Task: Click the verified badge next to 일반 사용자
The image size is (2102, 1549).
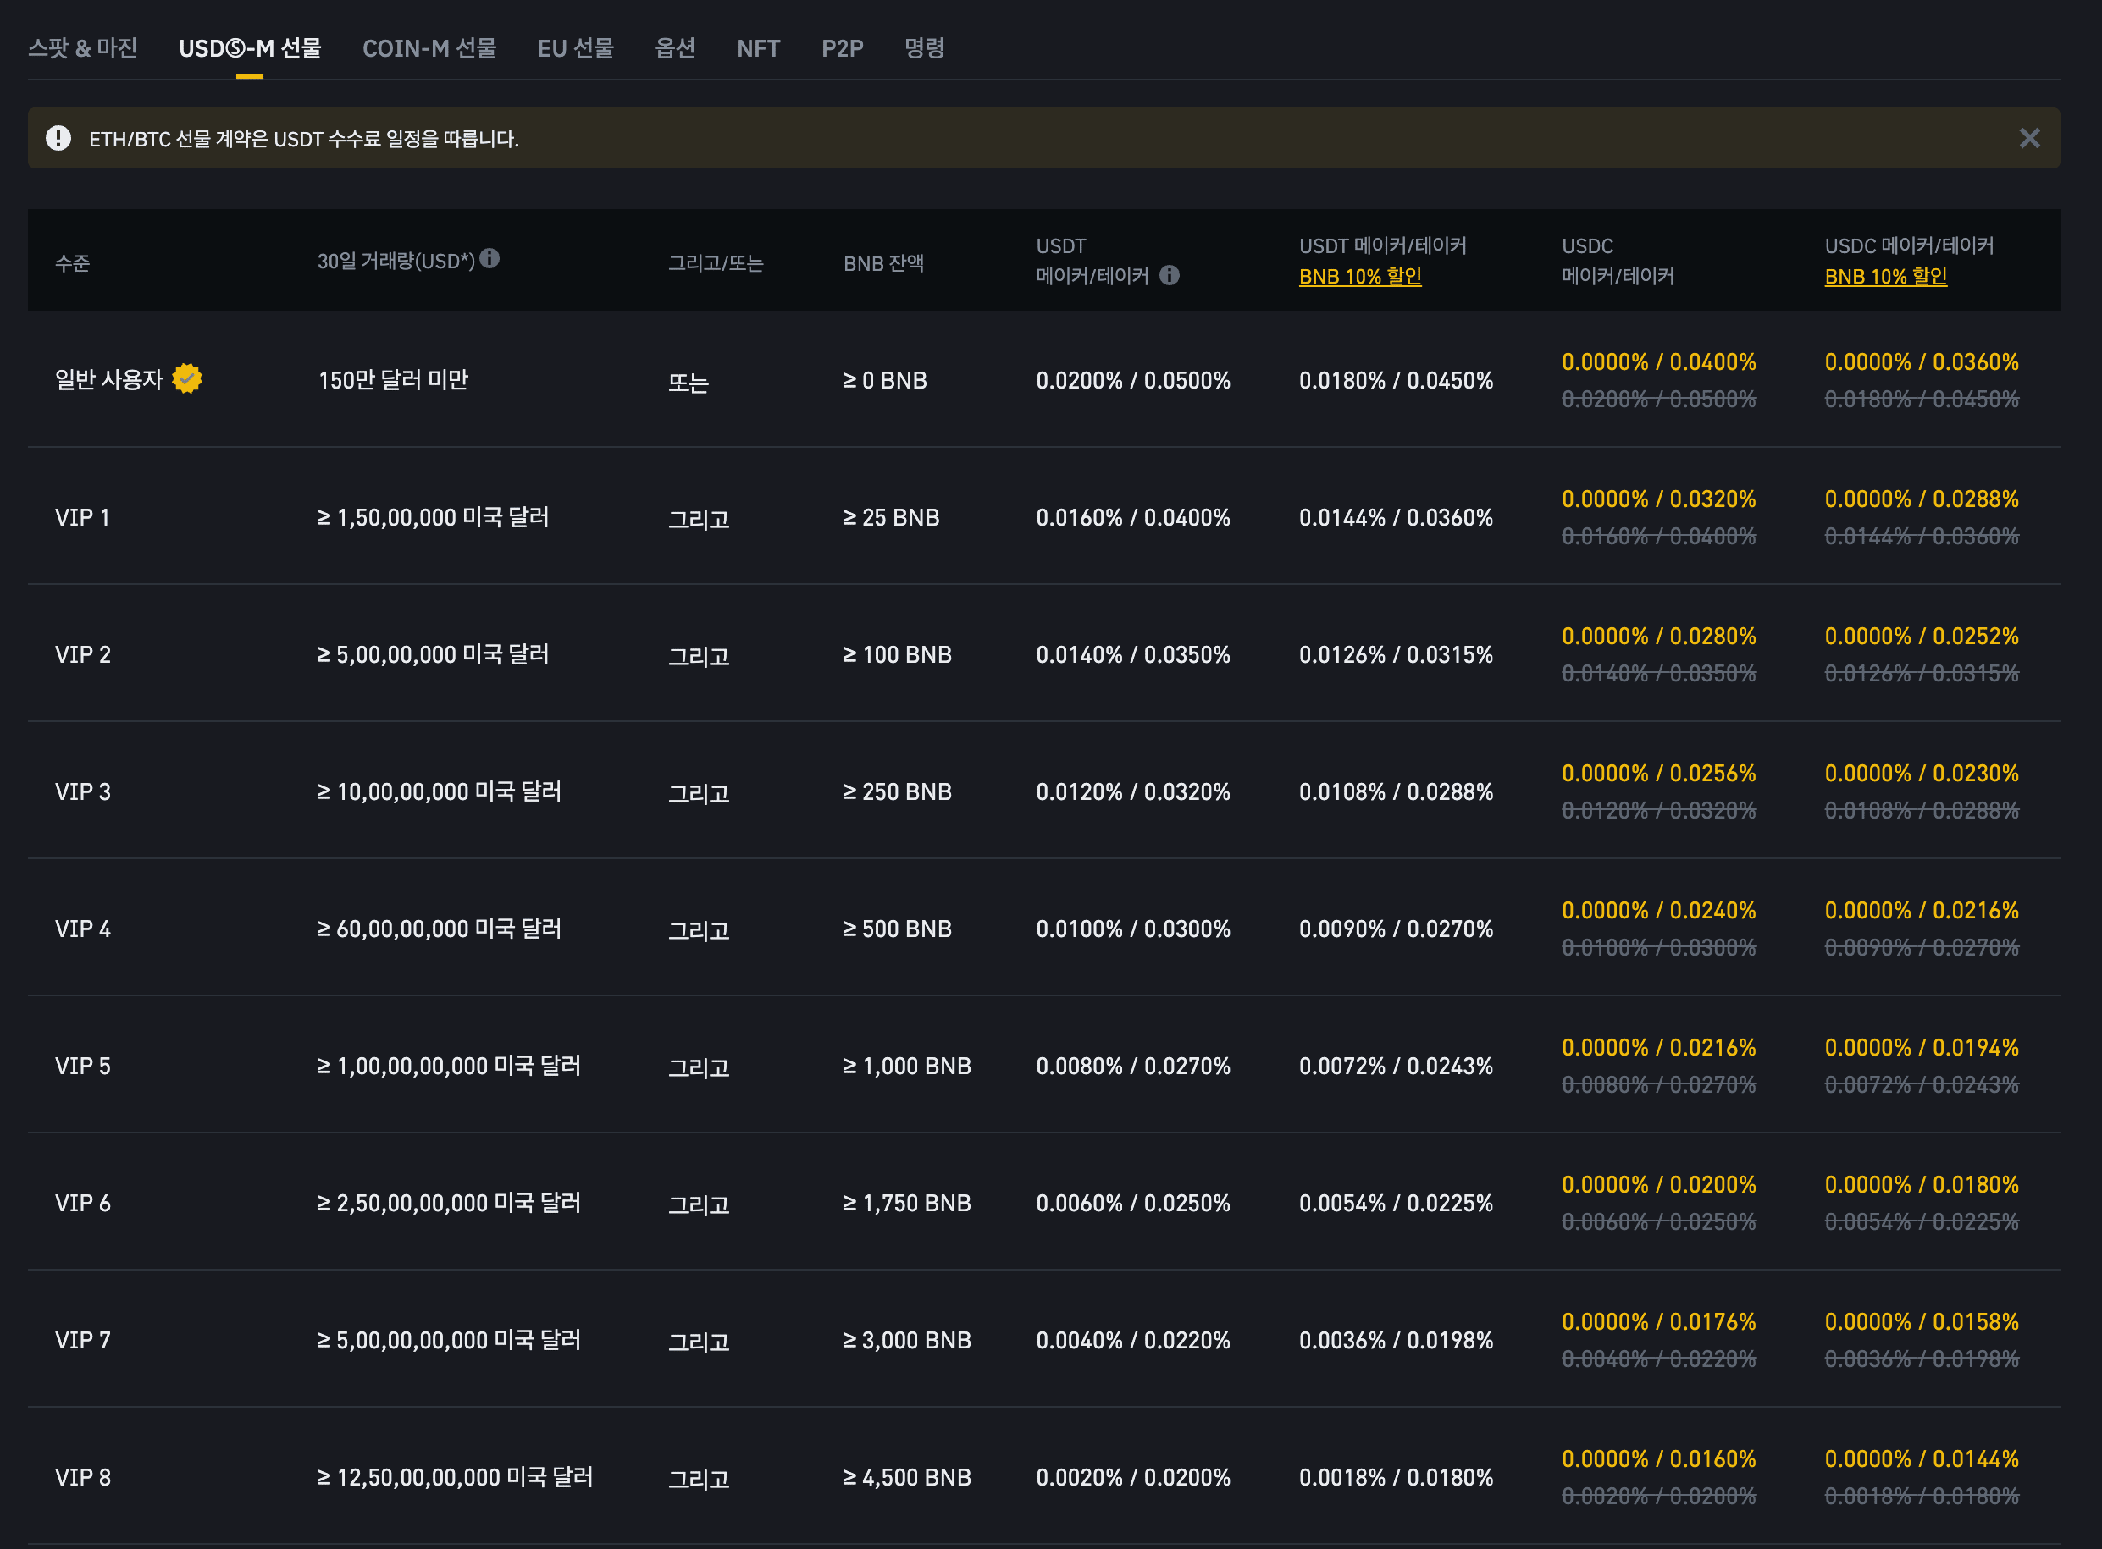Action: 188,379
